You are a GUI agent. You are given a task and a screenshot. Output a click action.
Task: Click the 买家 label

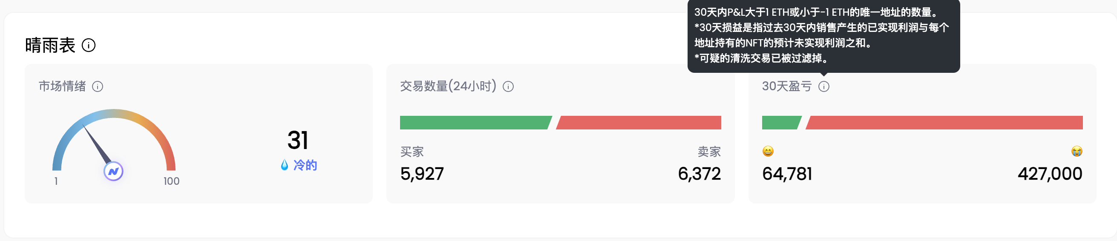pyautogui.click(x=412, y=152)
